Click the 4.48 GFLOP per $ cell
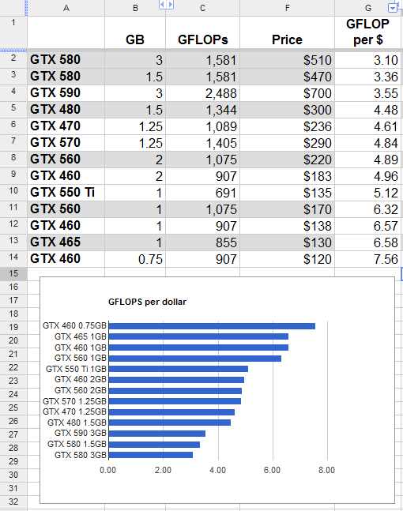The width and height of the screenshot is (403, 511). pos(367,110)
